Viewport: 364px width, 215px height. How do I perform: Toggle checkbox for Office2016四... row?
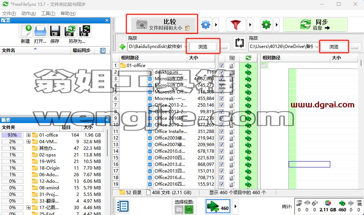click(222, 184)
